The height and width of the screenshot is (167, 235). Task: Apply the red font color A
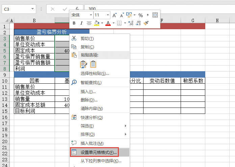click(108, 23)
